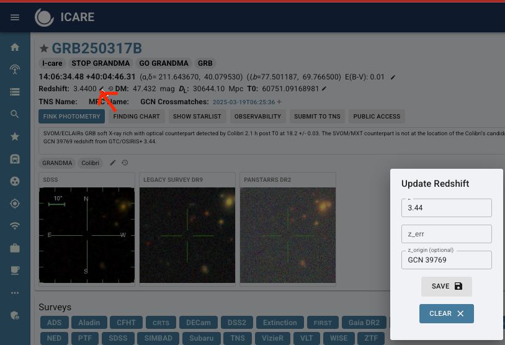Select GO GRANDMA chip

coord(164,63)
